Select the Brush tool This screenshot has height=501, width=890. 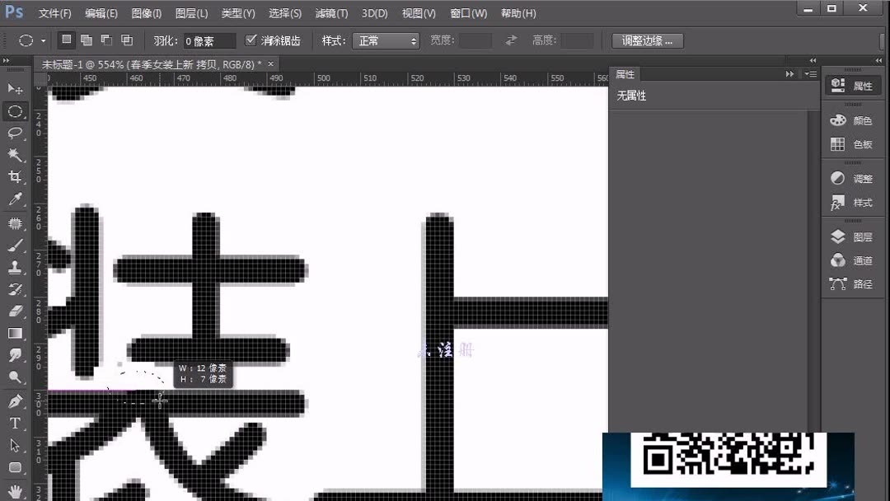click(x=16, y=244)
